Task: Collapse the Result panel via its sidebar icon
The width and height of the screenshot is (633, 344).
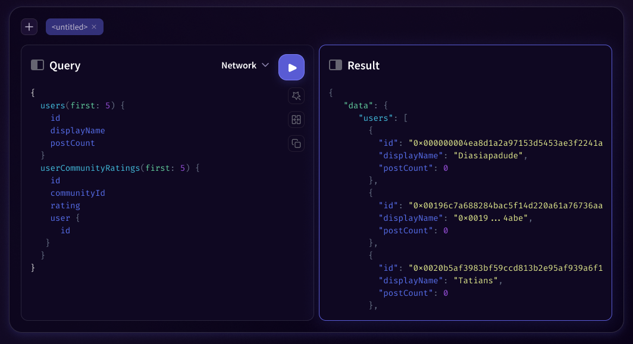Action: pyautogui.click(x=335, y=65)
